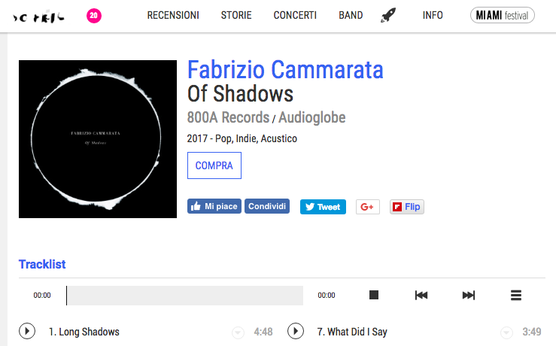Skip to previous track in player
Image resolution: width=556 pixels, height=346 pixels.
(421, 295)
